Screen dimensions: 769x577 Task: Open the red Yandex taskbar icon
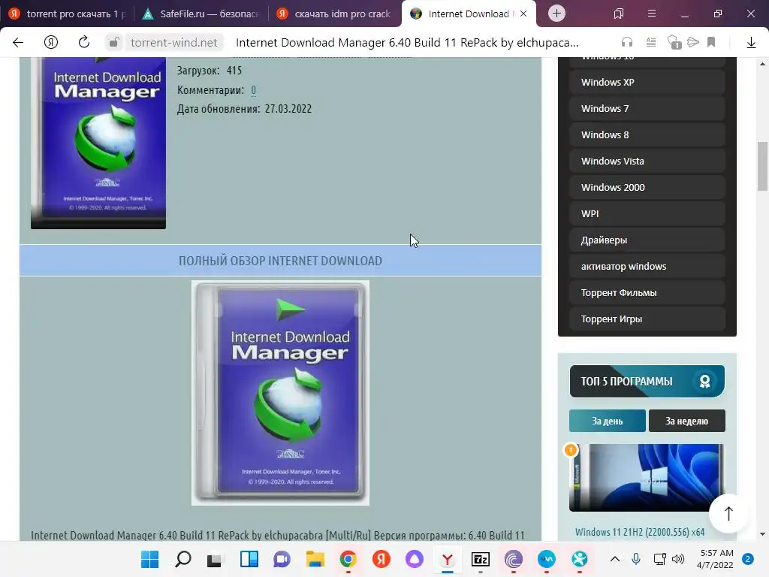(x=381, y=559)
